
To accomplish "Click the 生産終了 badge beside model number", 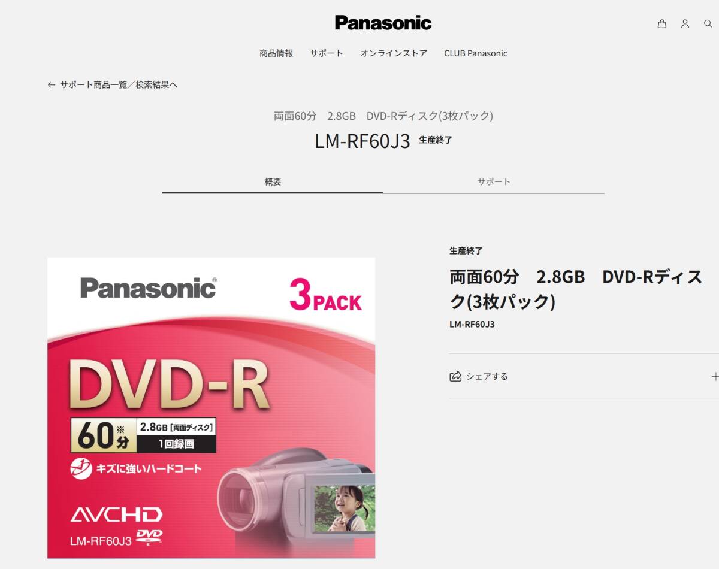I will tap(436, 140).
